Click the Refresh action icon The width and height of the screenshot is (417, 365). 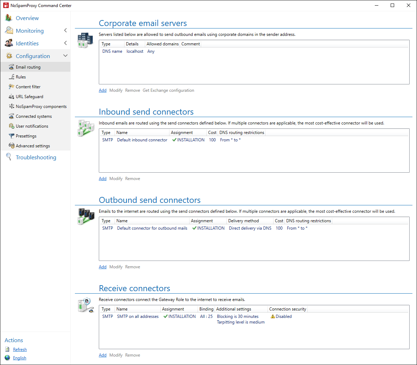click(x=7, y=349)
